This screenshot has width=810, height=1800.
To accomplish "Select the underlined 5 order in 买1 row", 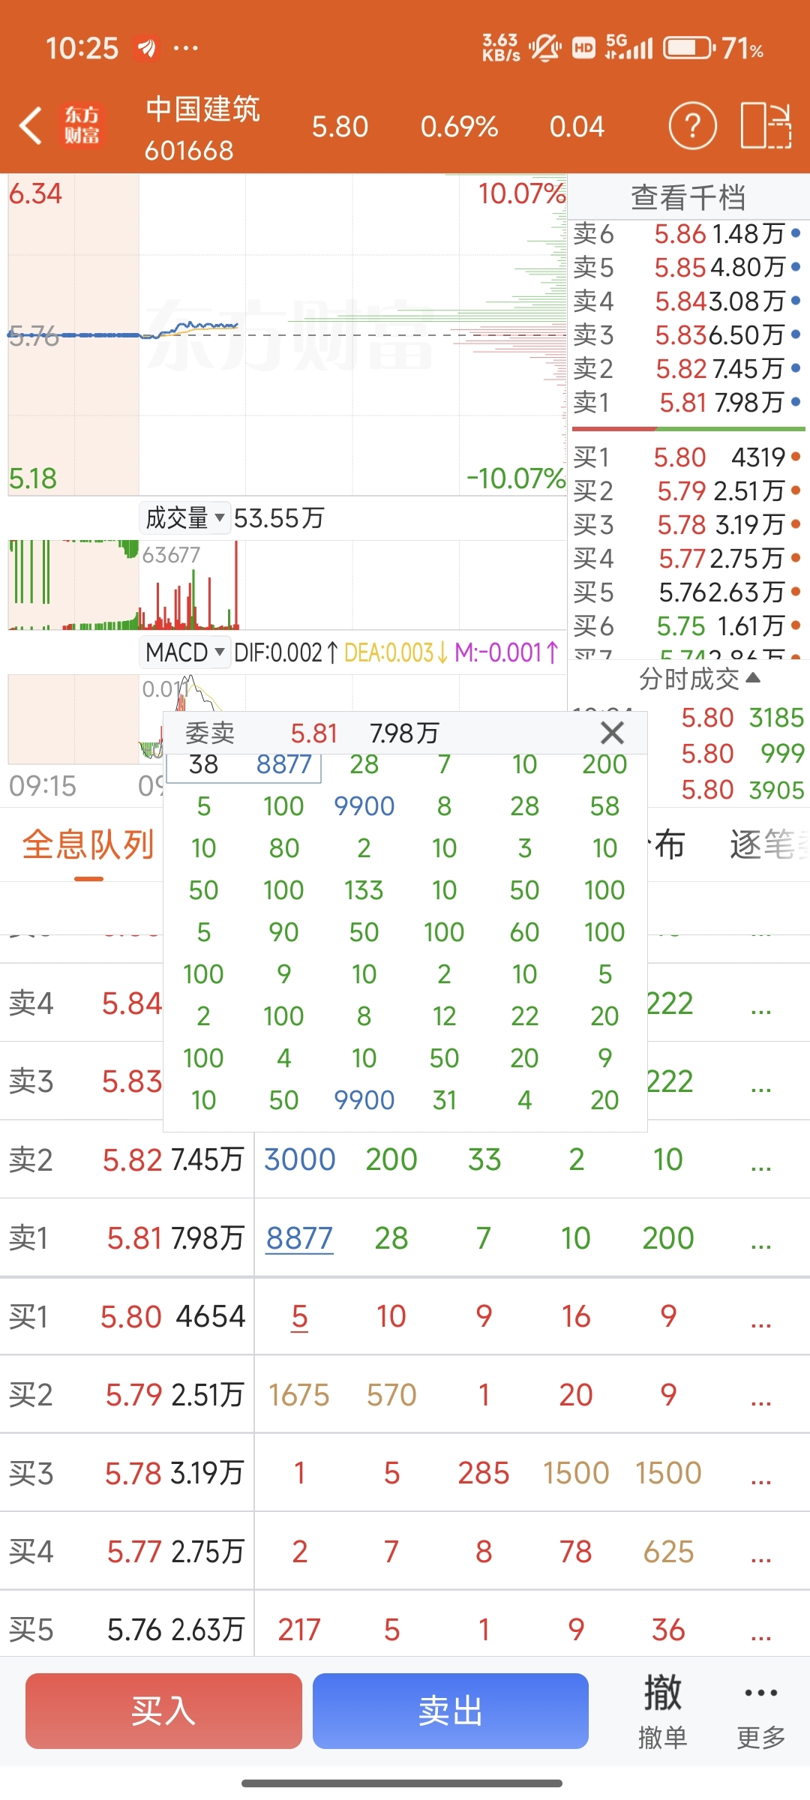I will coord(299,1316).
